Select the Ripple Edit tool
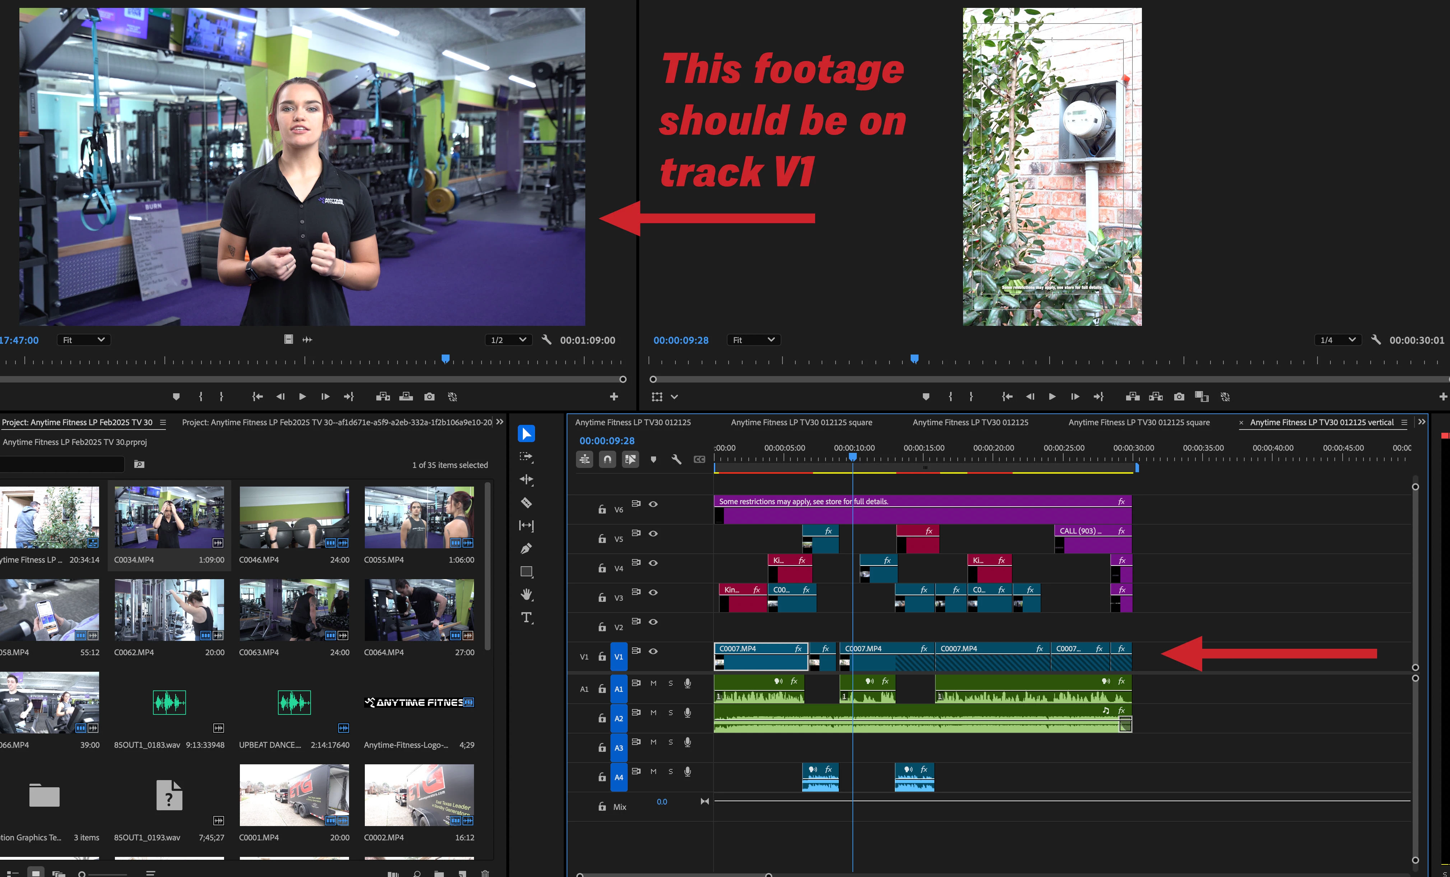This screenshot has width=1450, height=877. point(526,479)
